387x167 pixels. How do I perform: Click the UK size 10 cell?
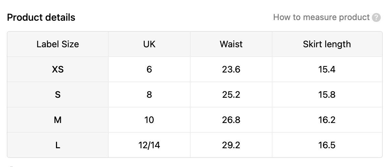[x=149, y=120]
